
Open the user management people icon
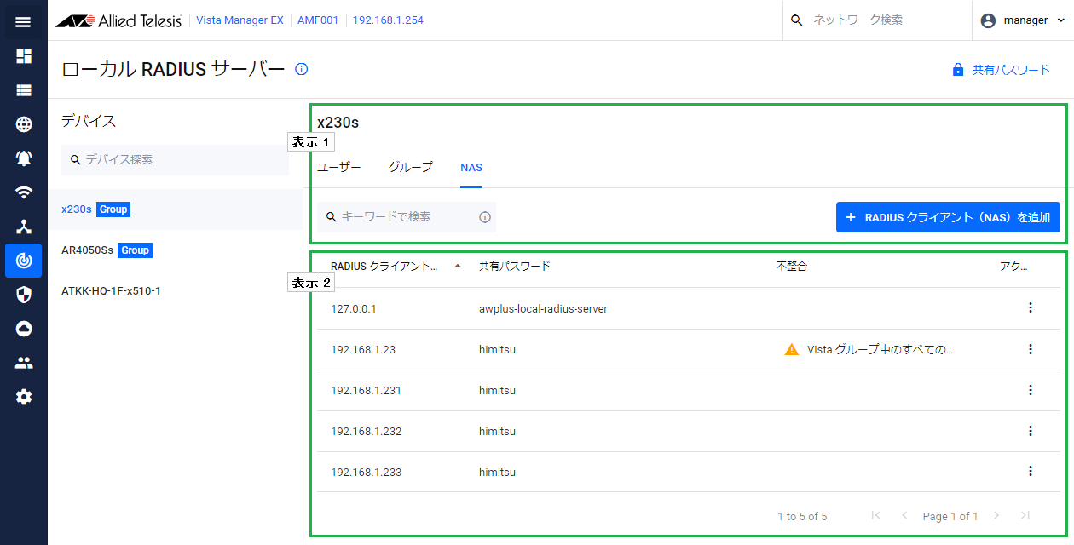point(23,363)
